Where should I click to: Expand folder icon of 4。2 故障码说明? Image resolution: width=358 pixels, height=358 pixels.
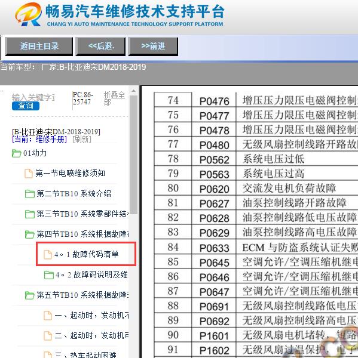pos(49,275)
